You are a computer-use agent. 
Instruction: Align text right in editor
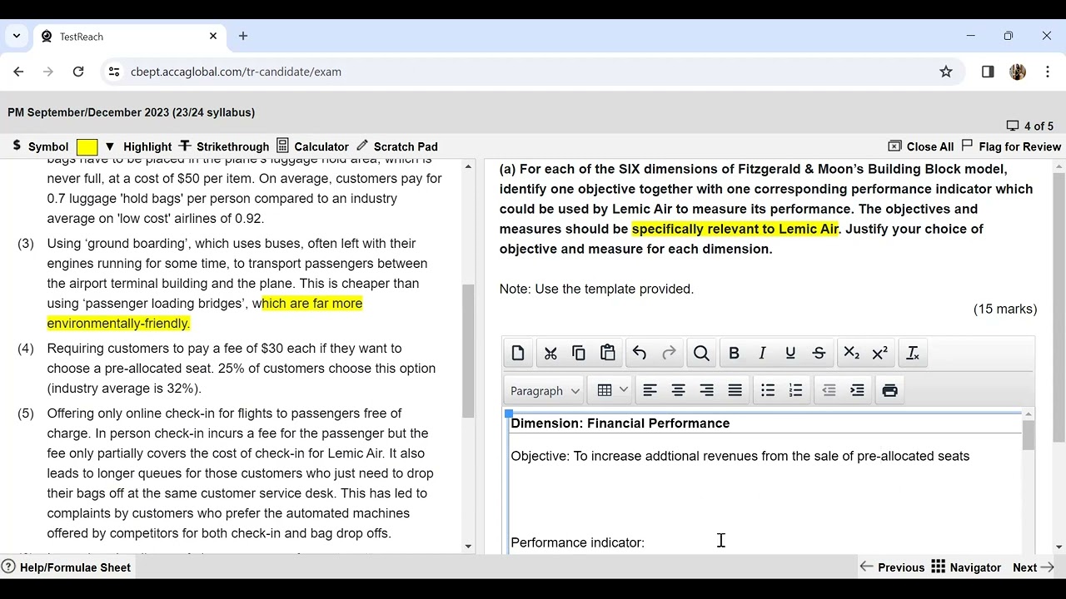click(x=706, y=390)
